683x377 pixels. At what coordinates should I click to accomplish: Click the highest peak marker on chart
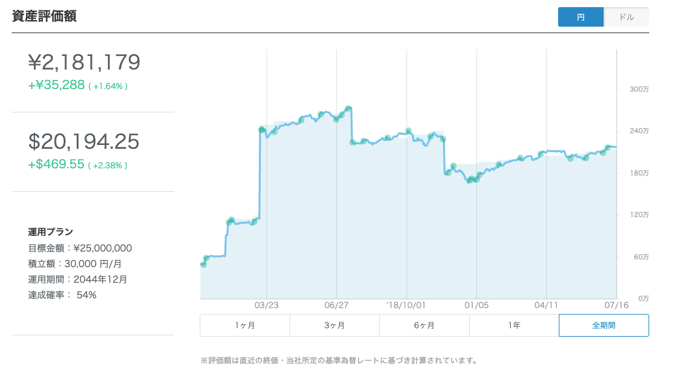[349, 109]
